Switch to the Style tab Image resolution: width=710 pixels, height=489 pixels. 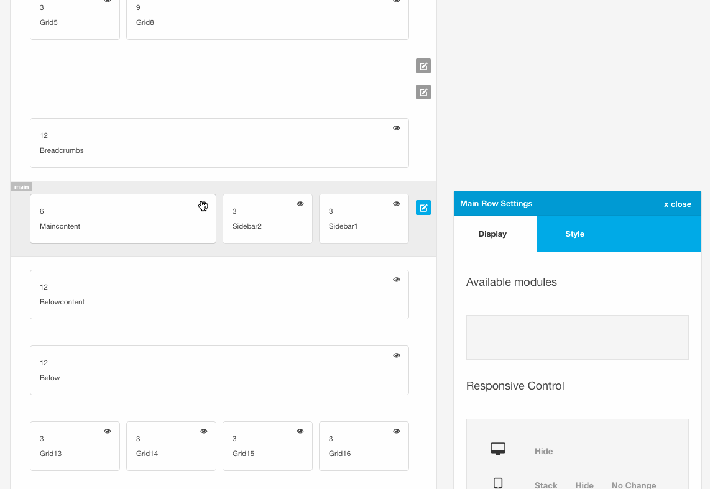(574, 234)
